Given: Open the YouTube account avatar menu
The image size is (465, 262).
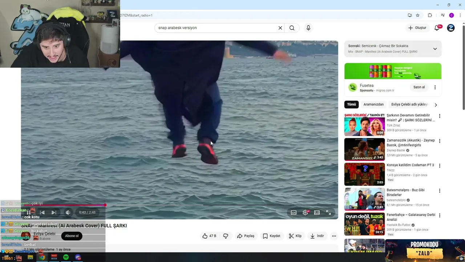Looking at the screenshot, I should point(451,28).
